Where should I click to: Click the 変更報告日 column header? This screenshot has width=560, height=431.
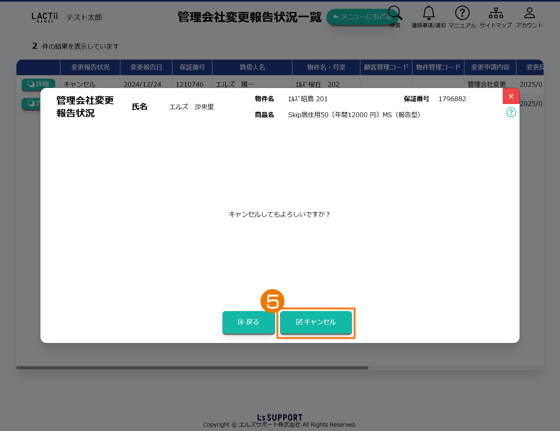coord(146,67)
